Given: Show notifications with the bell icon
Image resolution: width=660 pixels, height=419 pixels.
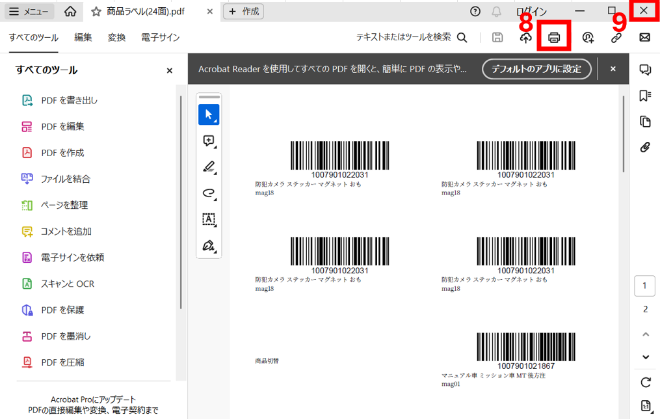Looking at the screenshot, I should point(497,11).
